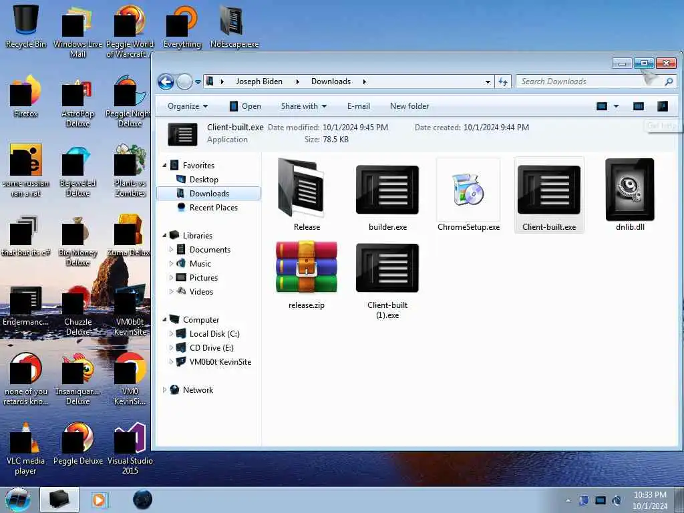Click the Action Center tray flag
The image size is (684, 513).
[x=584, y=500]
